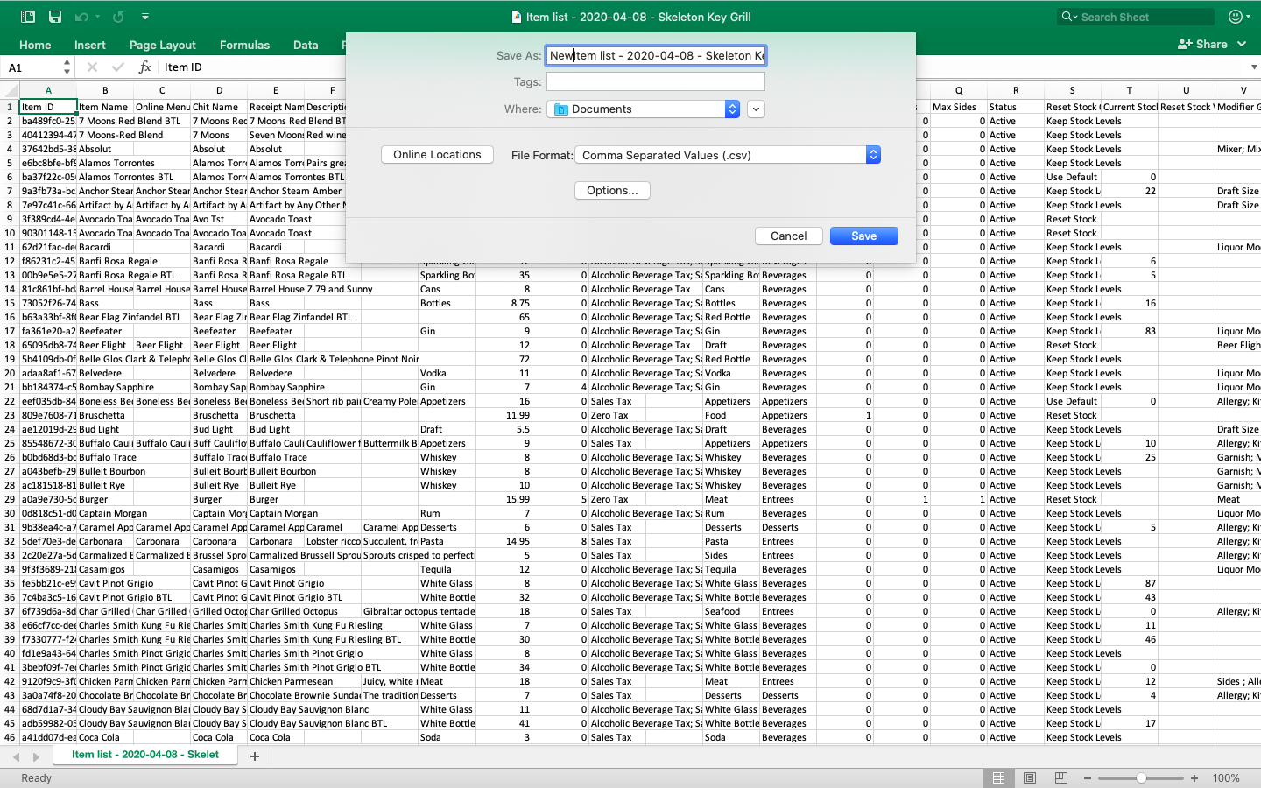Viewport: 1261px width, 788px height.
Task: Click the zoom slider handle
Action: tap(1141, 777)
